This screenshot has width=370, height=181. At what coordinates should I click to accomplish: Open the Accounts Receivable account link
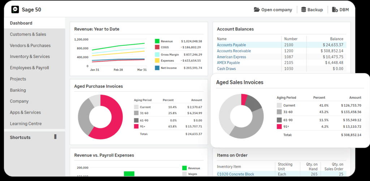(234, 51)
